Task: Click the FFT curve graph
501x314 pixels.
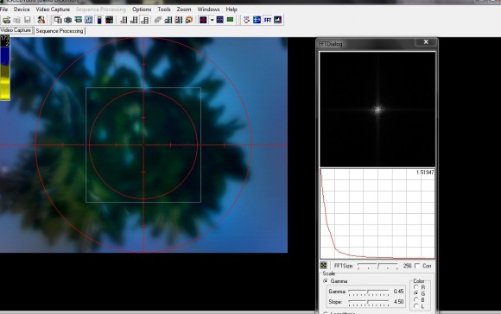Action: 377,214
